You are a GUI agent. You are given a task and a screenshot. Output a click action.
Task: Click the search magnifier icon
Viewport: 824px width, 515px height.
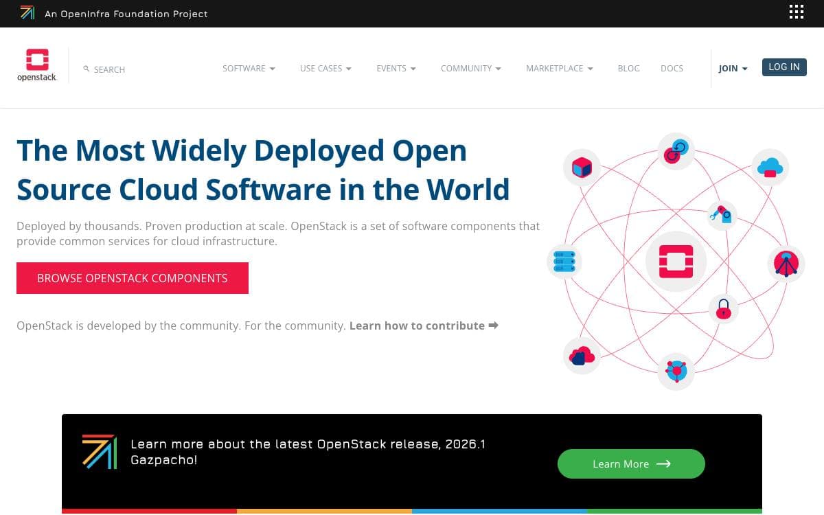87,69
